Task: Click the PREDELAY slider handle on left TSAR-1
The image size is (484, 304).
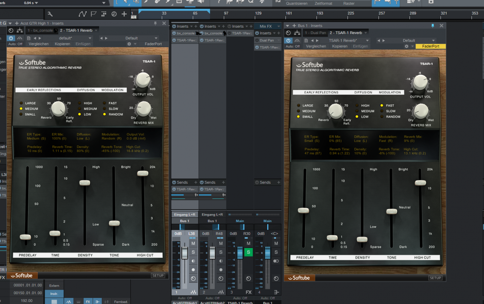Action: (x=25, y=237)
